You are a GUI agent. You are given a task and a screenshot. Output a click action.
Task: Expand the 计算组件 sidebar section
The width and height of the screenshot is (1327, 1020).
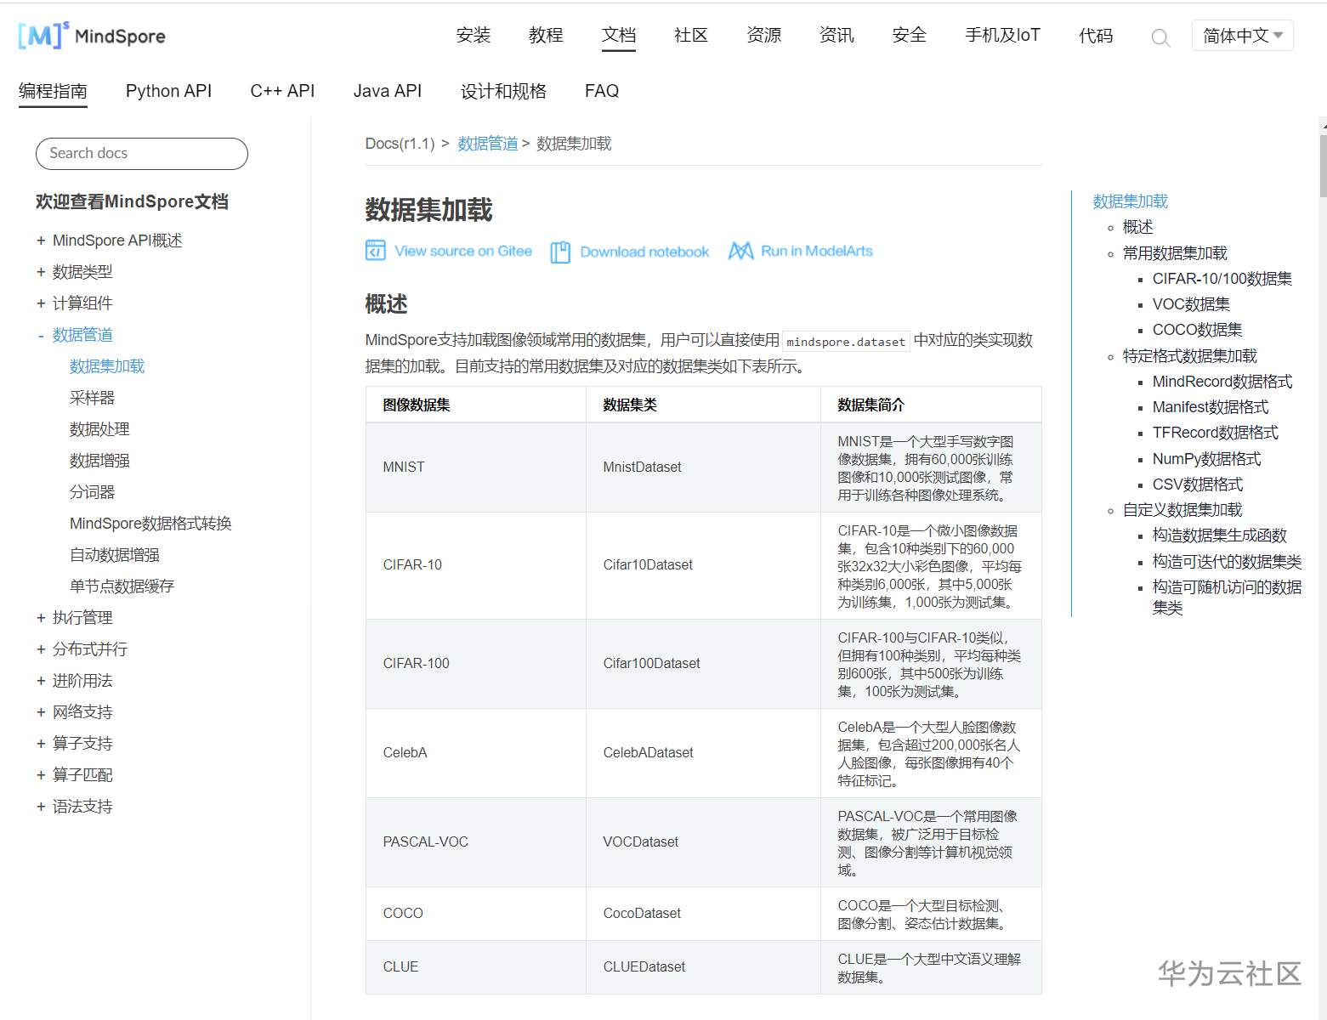click(x=41, y=303)
